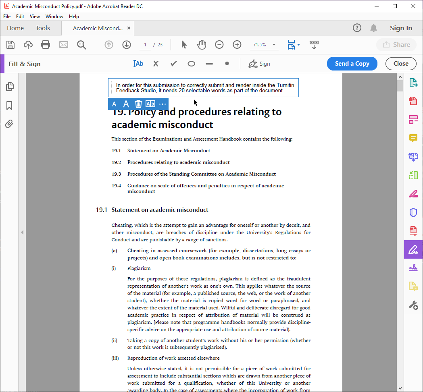Open the Sign option

tap(259, 64)
